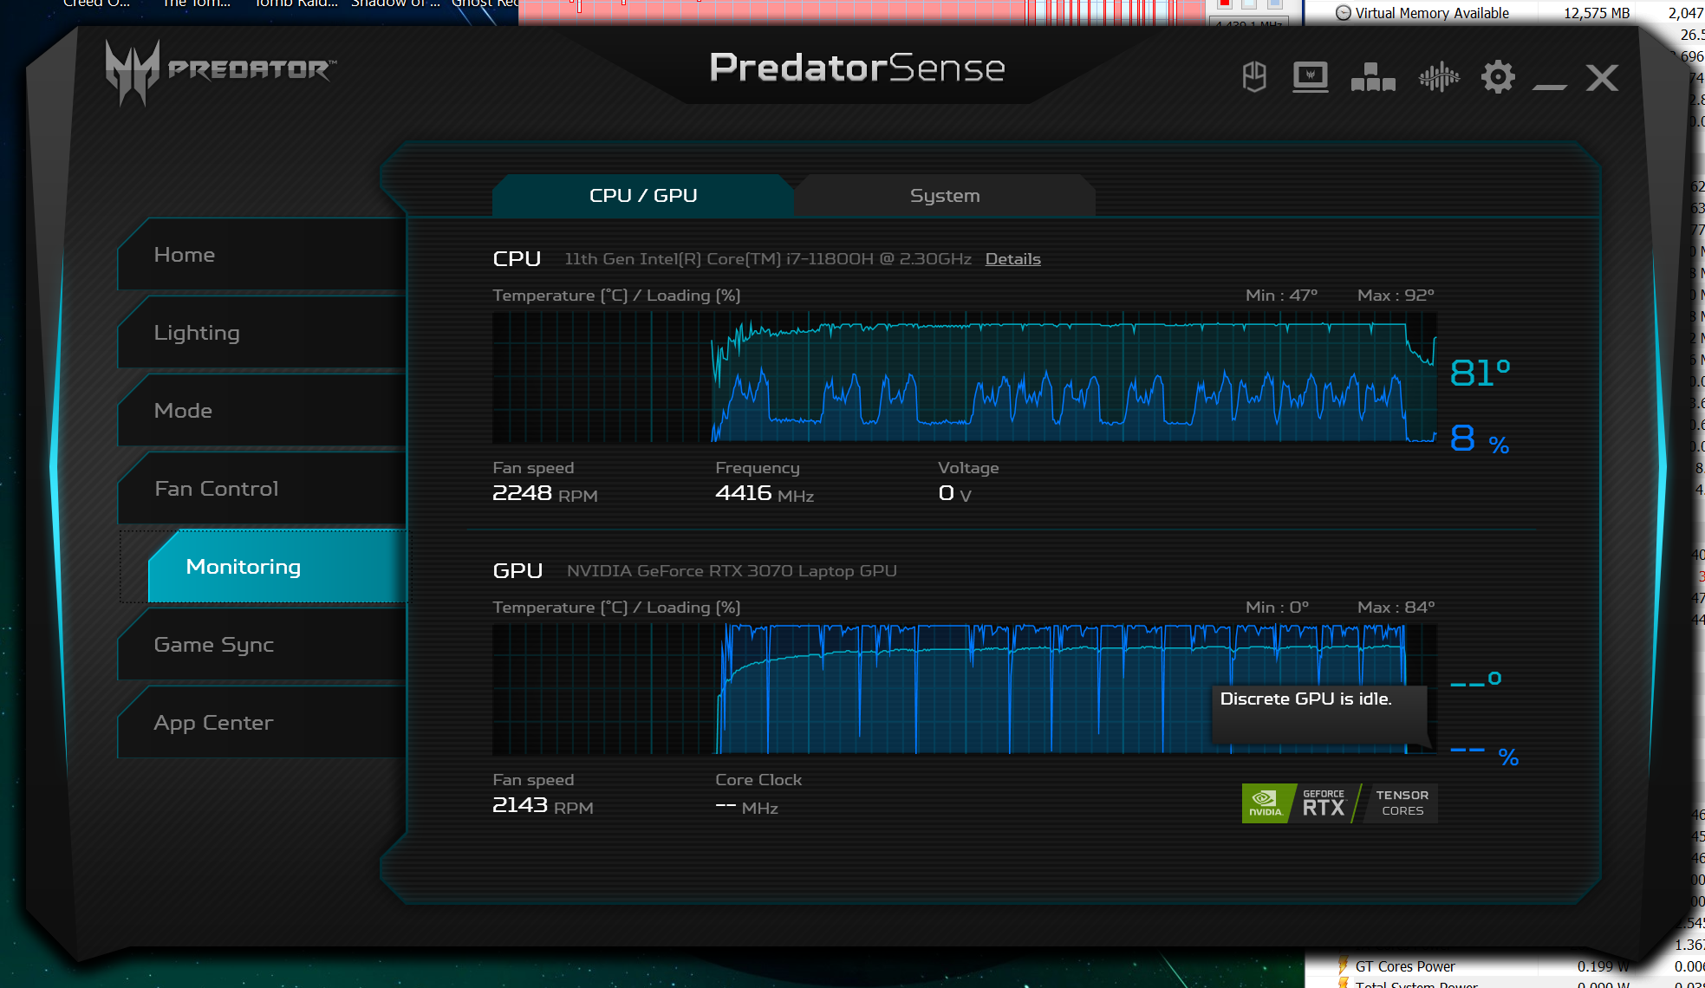The height and width of the screenshot is (988, 1705).
Task: Select Virtual Memory Available row in background window
Action: (x=1505, y=13)
